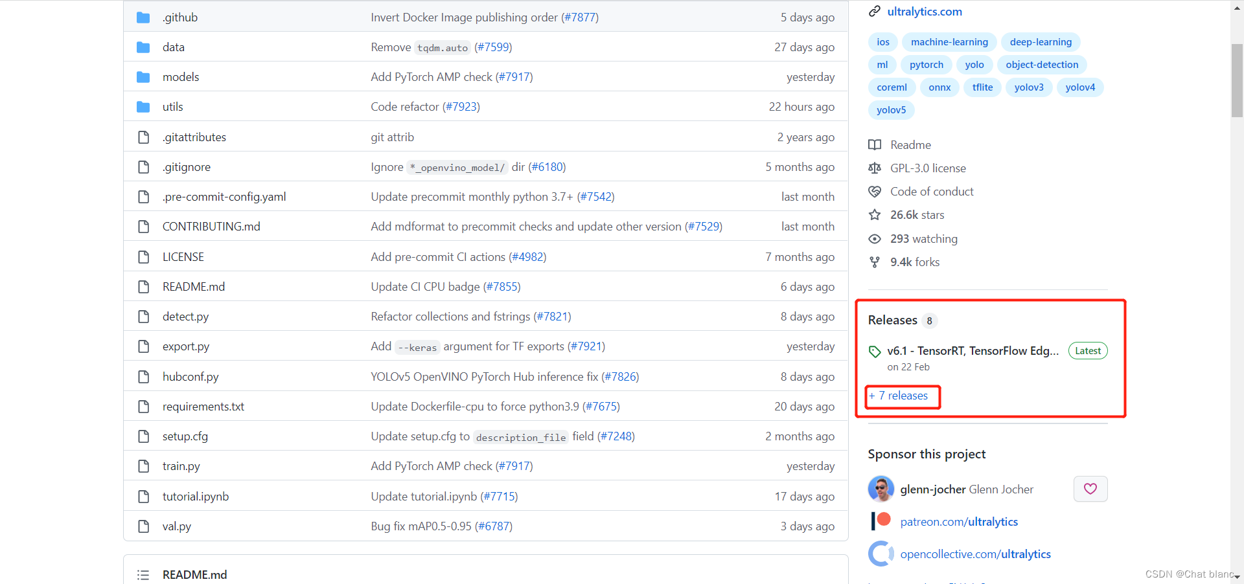Select the object-detection topic tag
The height and width of the screenshot is (584, 1244).
pyautogui.click(x=1042, y=65)
